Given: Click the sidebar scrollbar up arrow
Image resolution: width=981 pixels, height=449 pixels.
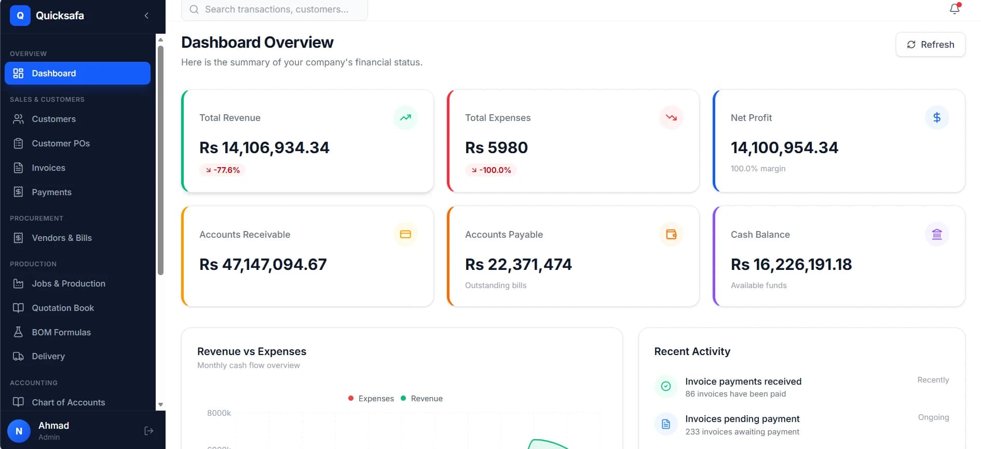Looking at the screenshot, I should pyautogui.click(x=160, y=39).
